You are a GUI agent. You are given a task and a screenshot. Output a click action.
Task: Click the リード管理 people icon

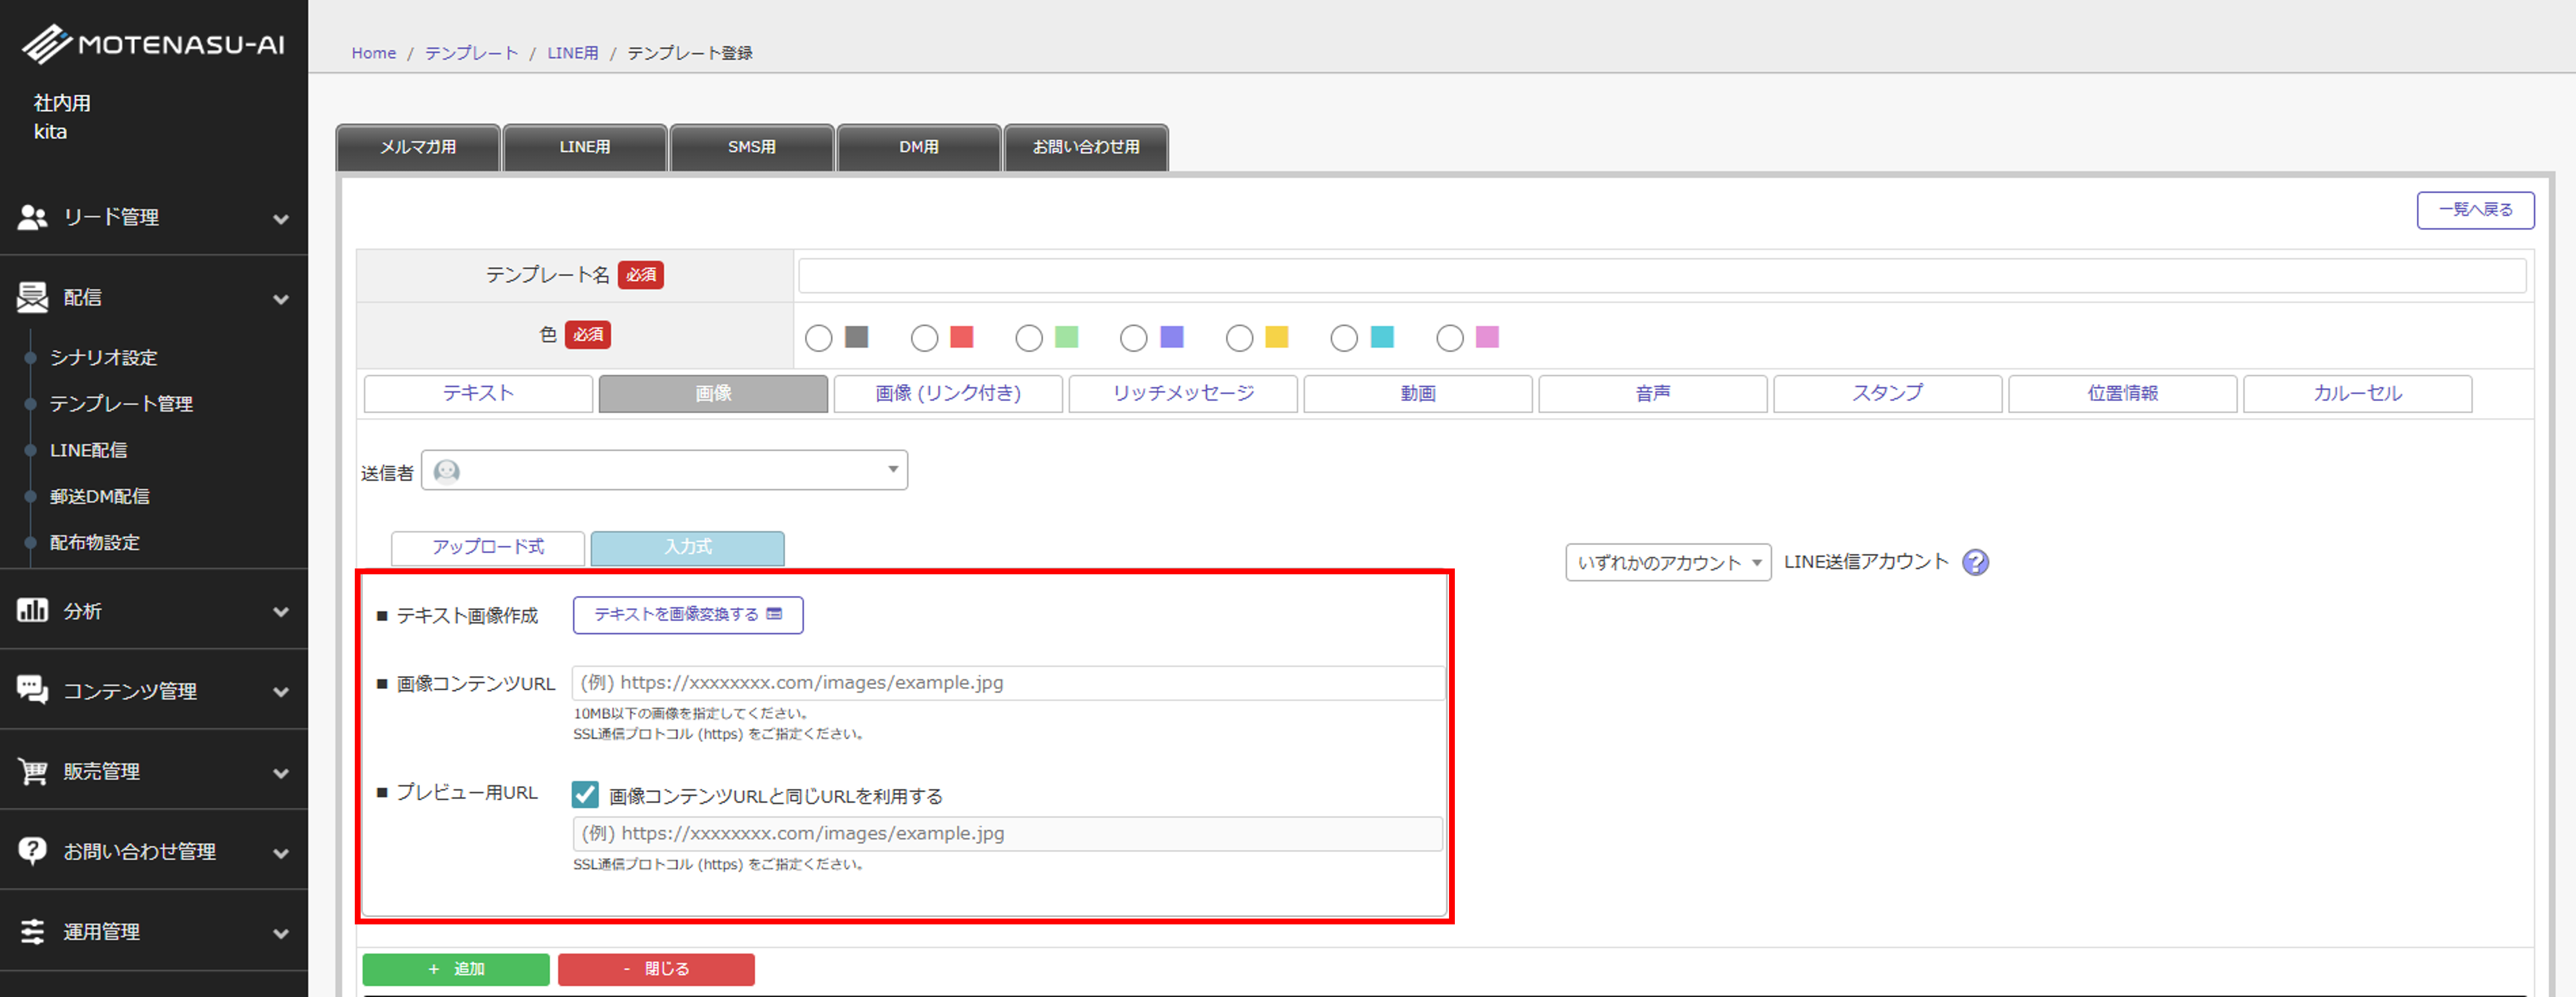point(33,217)
